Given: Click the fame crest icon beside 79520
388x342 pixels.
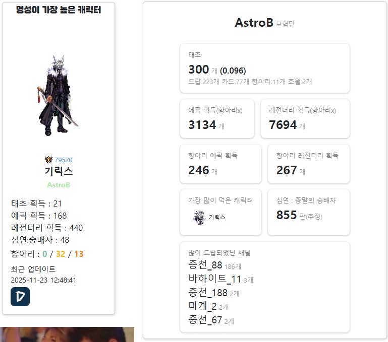Looking at the screenshot, I should click(x=48, y=160).
